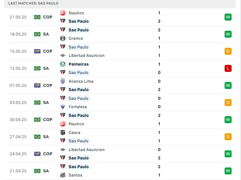Click the Brazil flag on 18.05.25 row
241x180 pixels.
(37, 34)
